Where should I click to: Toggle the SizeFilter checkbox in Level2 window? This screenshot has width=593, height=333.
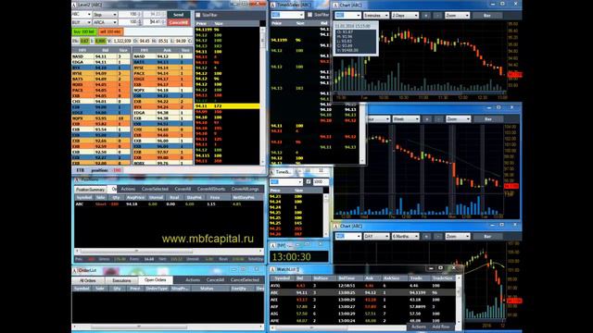(197, 15)
